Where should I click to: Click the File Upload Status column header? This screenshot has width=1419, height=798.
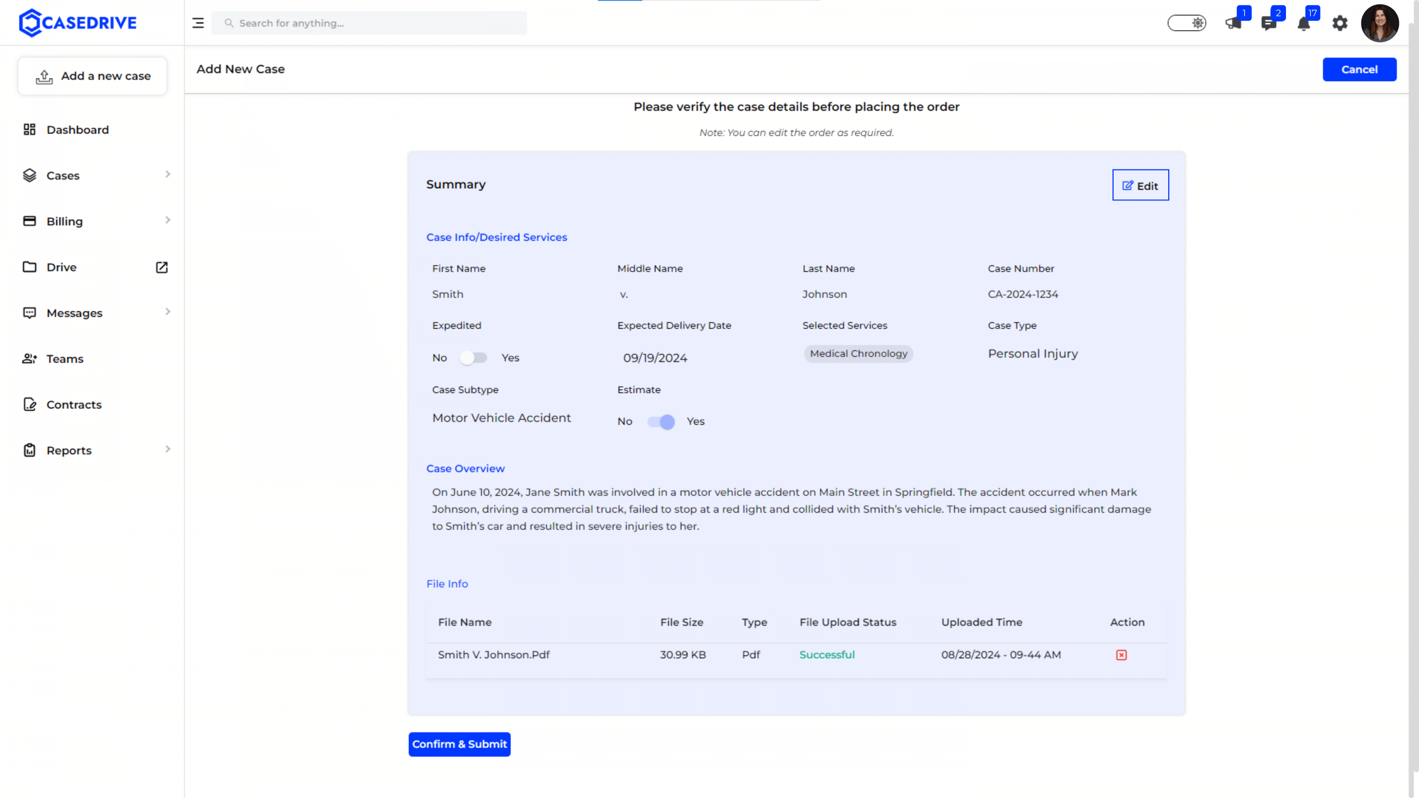847,622
